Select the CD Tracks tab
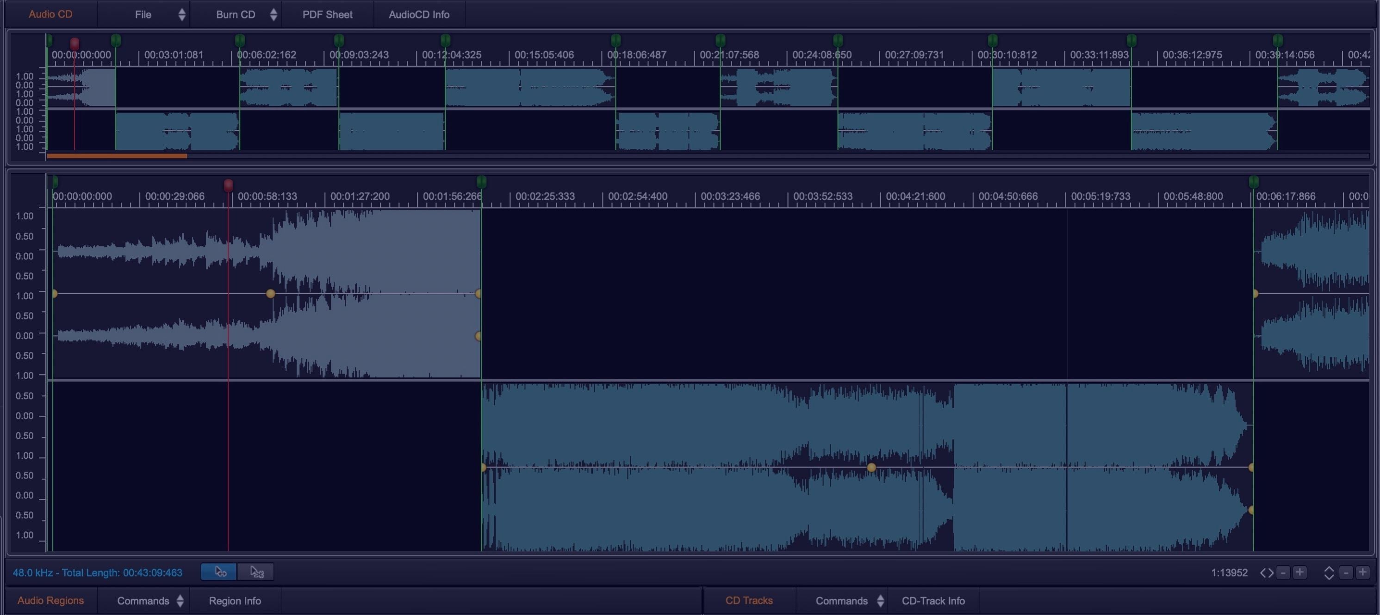The image size is (1380, 615). (x=749, y=601)
